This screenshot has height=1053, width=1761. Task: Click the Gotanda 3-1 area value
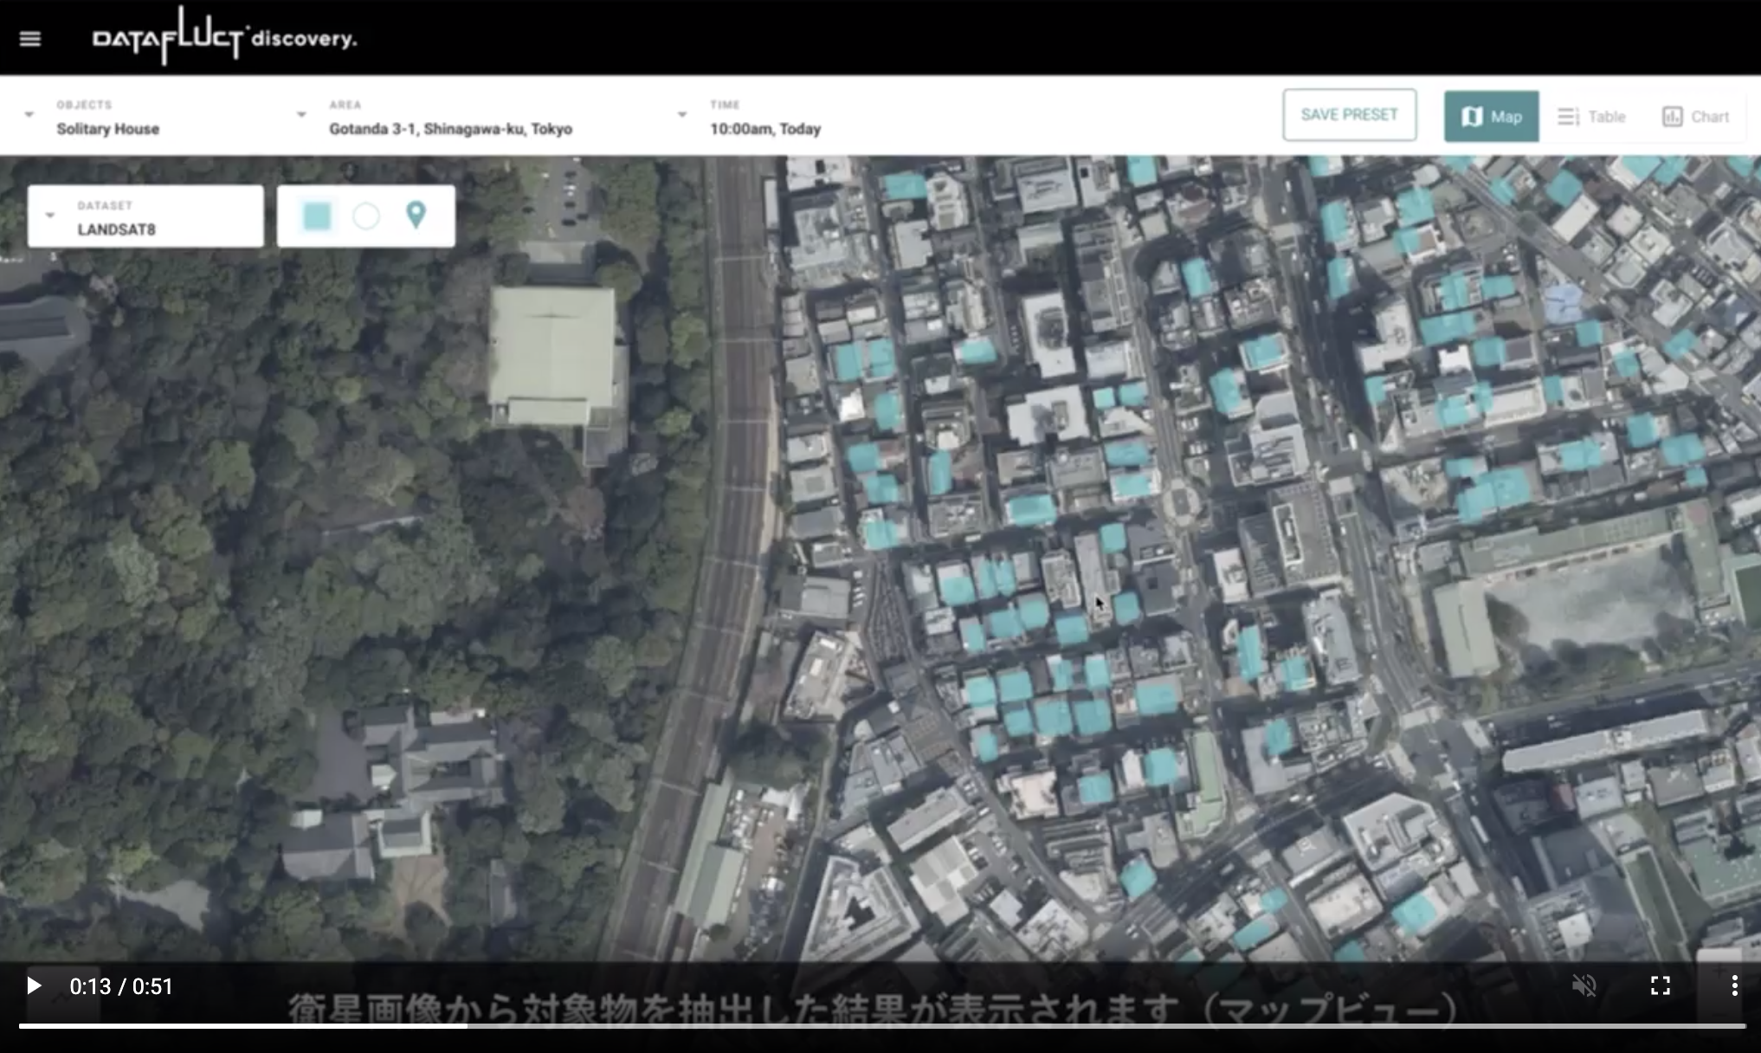coord(450,129)
